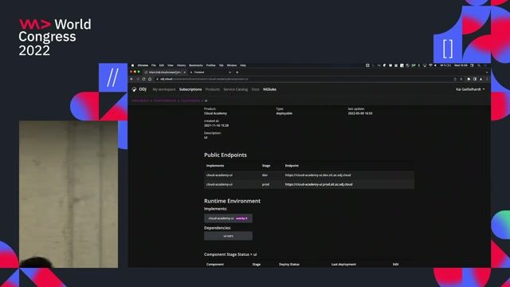Click the Bluetooth icon in menu bar
Screen dimensions: 510x287
[x=419, y=65]
